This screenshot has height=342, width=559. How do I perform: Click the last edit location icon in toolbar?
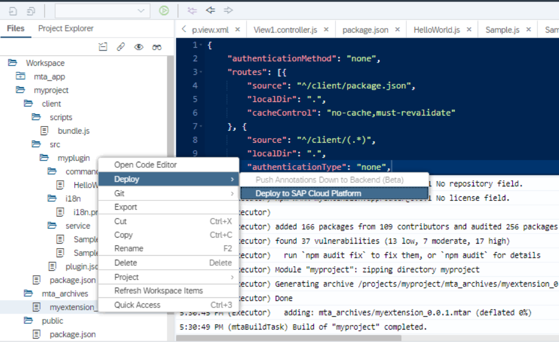192,11
